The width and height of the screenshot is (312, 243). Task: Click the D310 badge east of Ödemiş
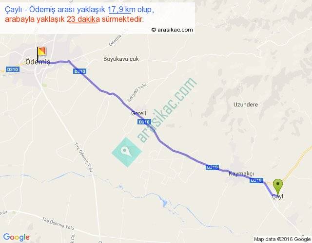click(x=79, y=71)
